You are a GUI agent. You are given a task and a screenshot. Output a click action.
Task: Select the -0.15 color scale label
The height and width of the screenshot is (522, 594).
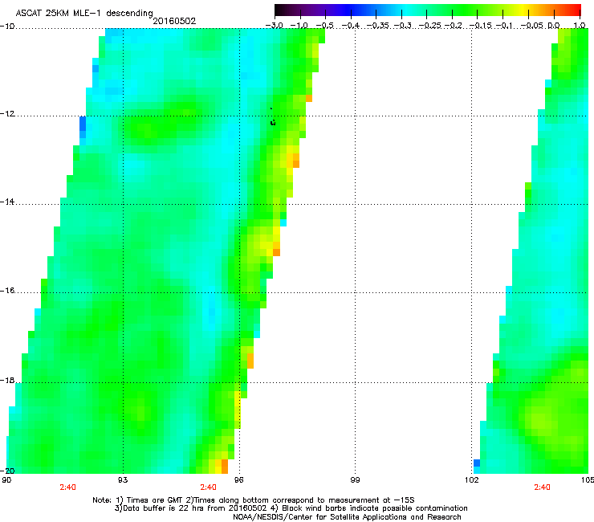pos(479,26)
